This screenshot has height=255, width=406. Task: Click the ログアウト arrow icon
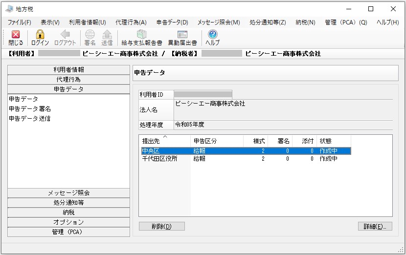pos(65,34)
